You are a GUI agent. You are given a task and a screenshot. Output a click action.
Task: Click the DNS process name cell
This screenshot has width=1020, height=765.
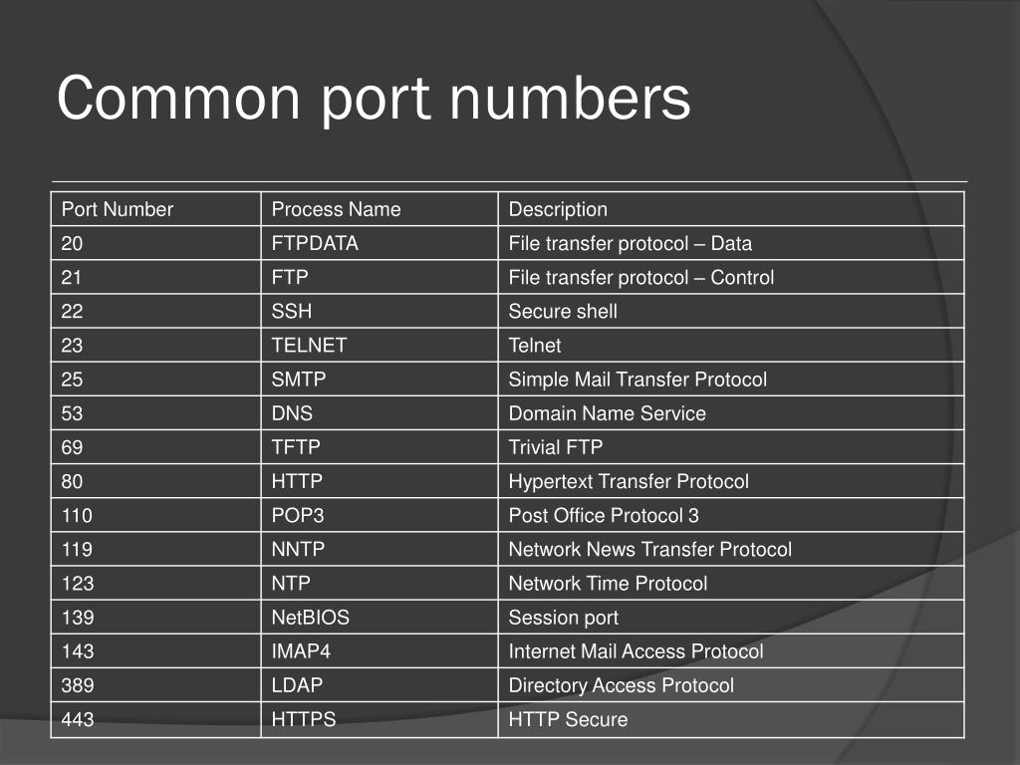pos(380,413)
